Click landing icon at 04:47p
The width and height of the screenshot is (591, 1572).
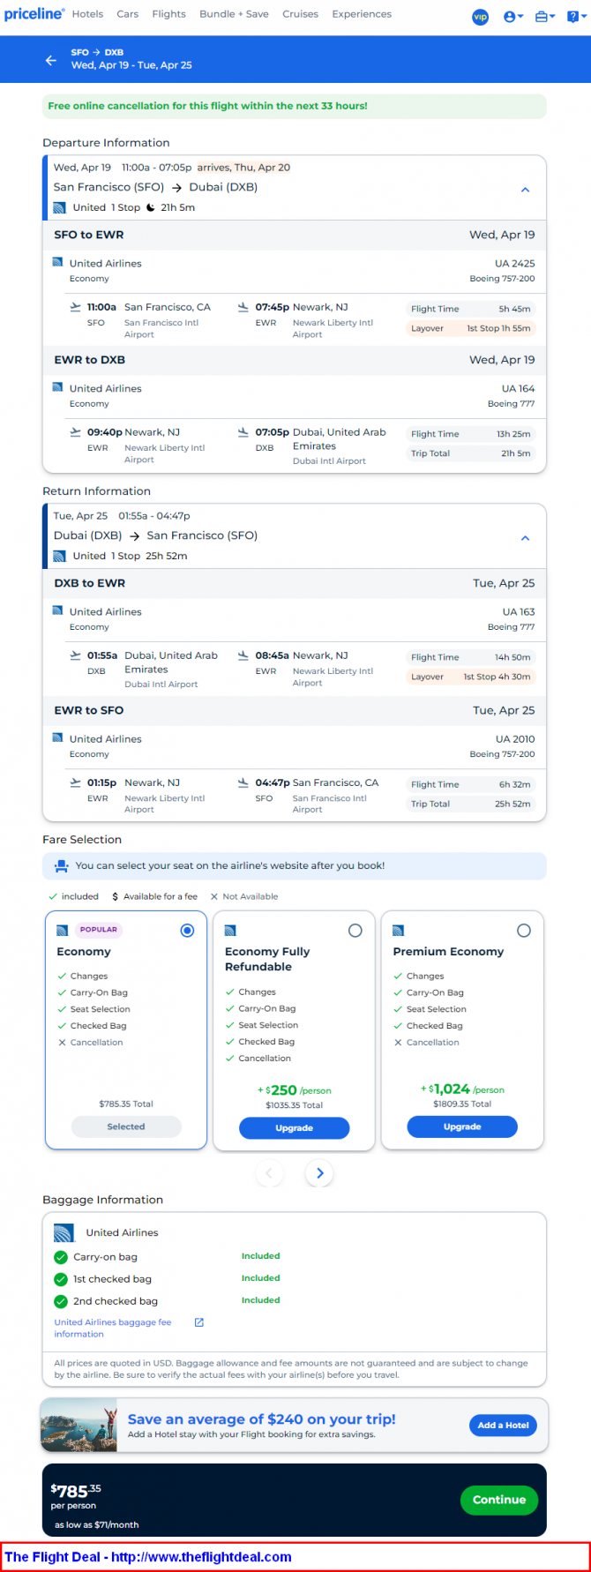pos(243,782)
